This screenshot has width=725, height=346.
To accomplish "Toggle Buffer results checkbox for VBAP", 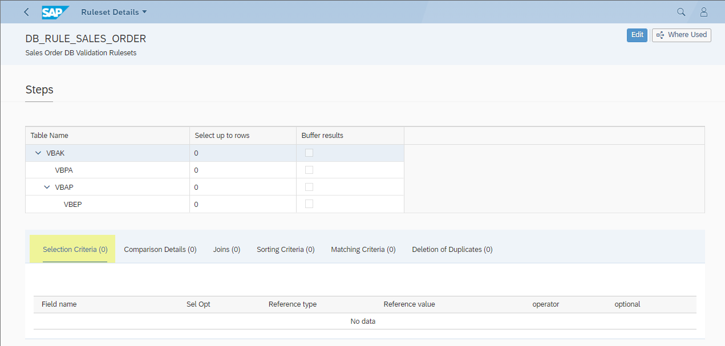I will pos(309,187).
